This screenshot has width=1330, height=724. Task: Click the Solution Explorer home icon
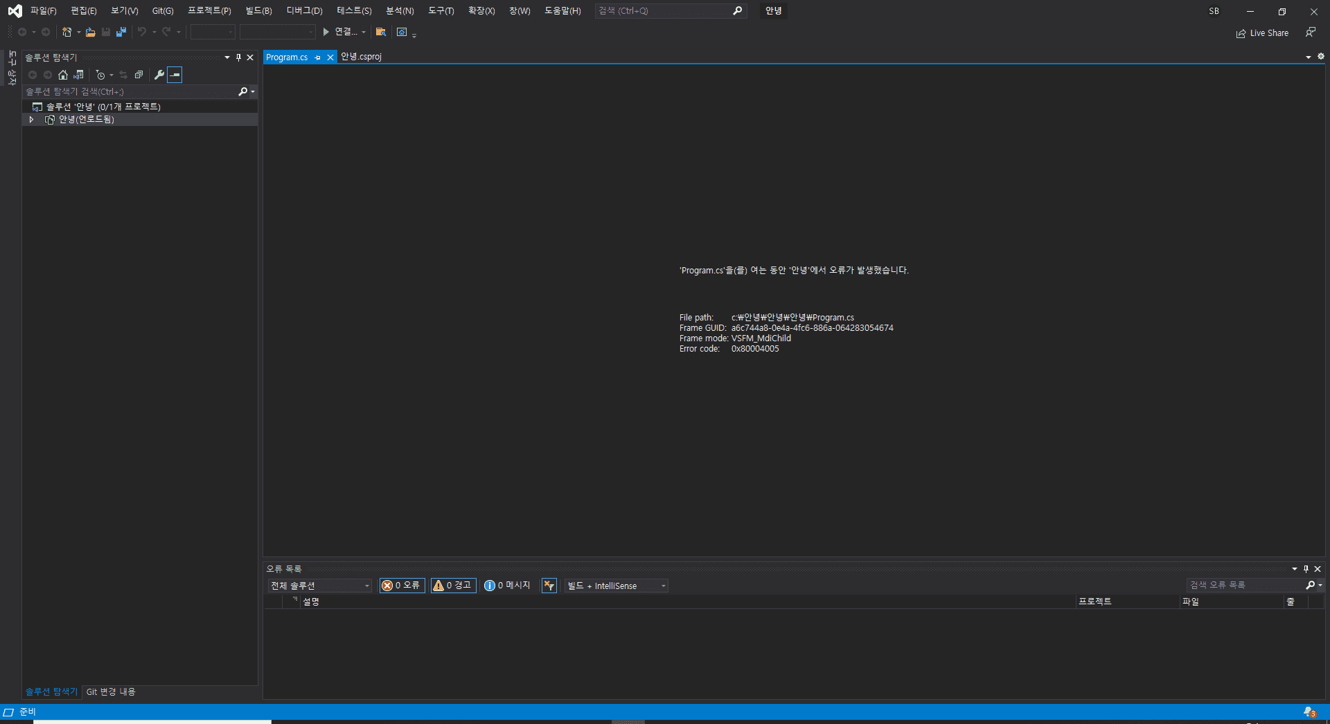63,75
